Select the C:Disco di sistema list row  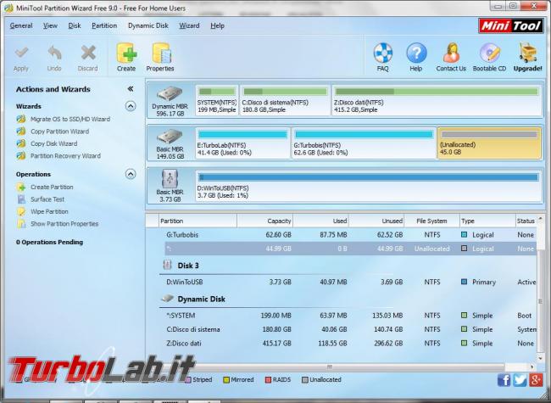point(350,329)
